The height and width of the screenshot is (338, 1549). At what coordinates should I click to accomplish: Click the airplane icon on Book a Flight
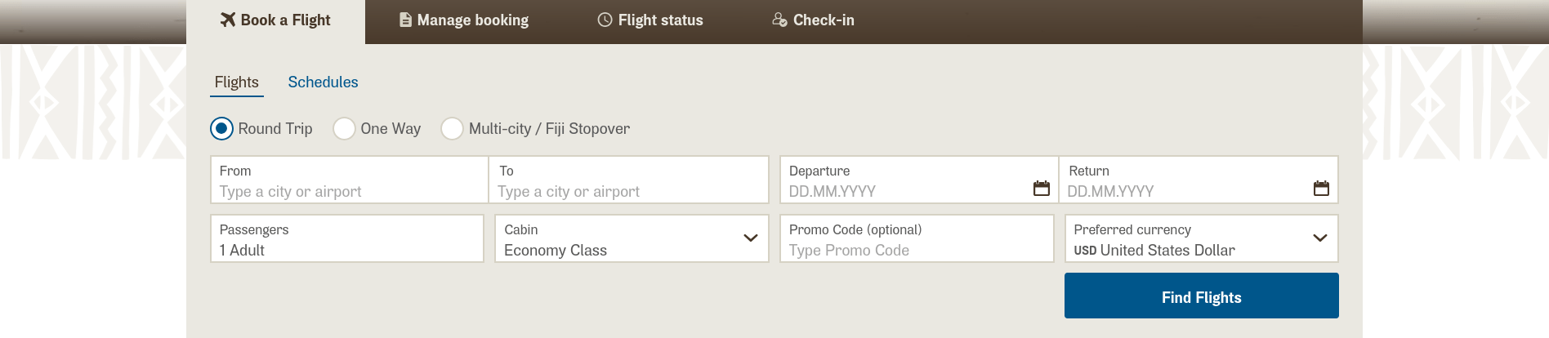coord(228,20)
